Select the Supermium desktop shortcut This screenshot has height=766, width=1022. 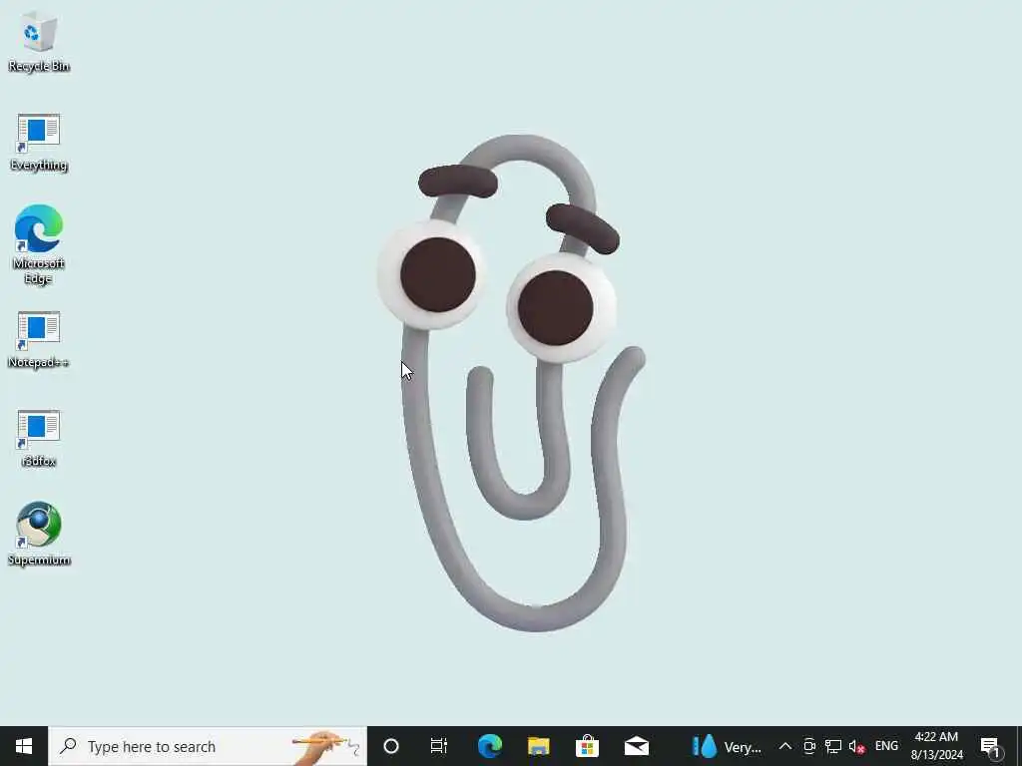click(x=39, y=535)
